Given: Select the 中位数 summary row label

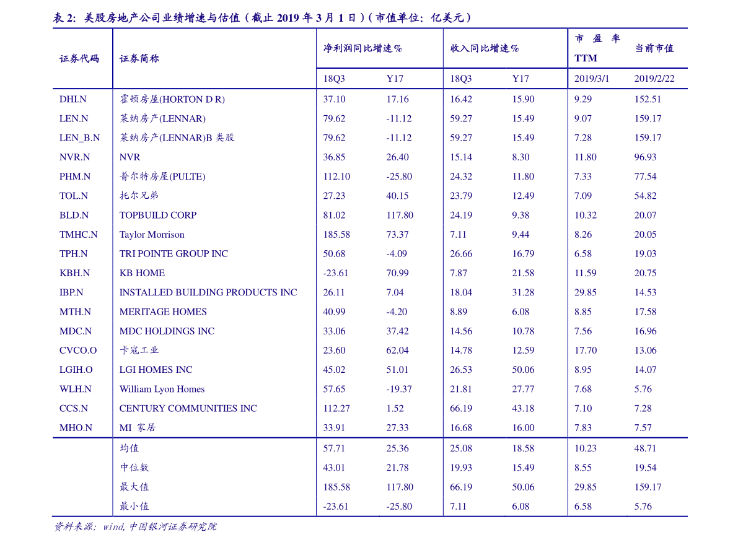Looking at the screenshot, I should 134,468.
